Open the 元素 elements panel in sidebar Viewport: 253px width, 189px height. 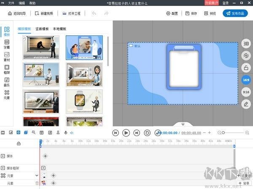(7, 94)
